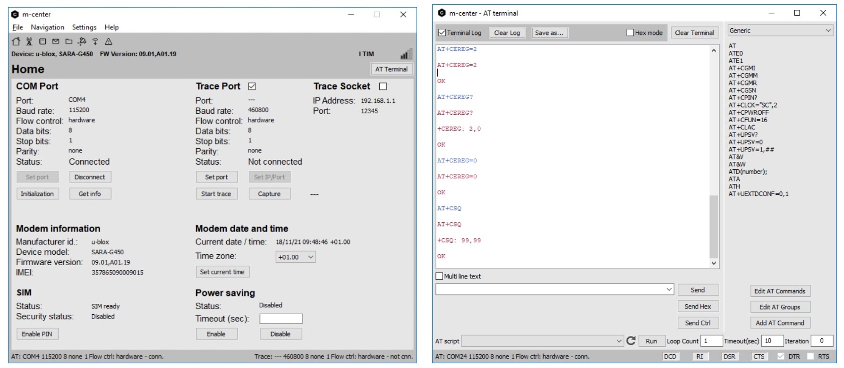Open the SMS envelope icon
The width and height of the screenshot is (844, 368).
tap(56, 42)
